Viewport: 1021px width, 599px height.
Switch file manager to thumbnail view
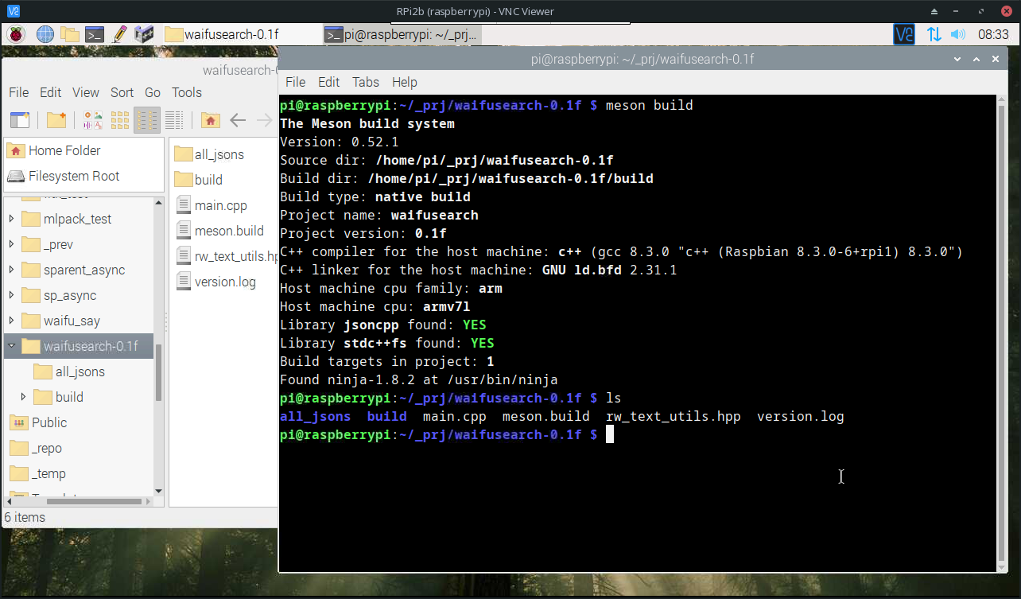93,120
